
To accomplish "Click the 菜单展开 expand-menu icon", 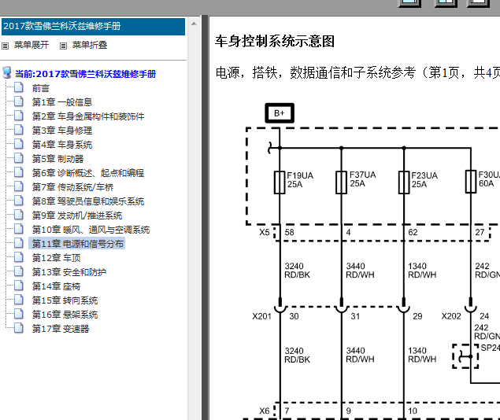I will [x=5, y=46].
